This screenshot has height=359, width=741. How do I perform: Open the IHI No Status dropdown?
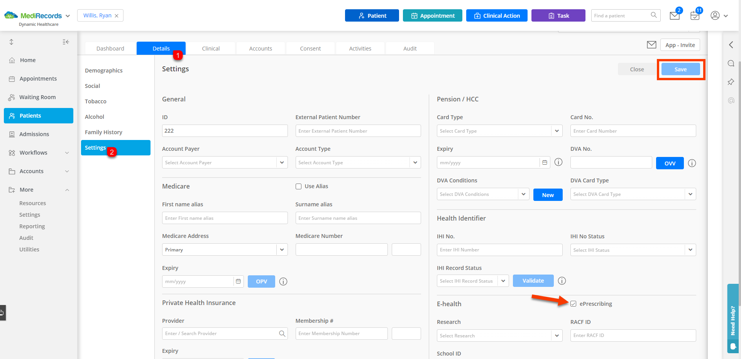[x=690, y=250]
